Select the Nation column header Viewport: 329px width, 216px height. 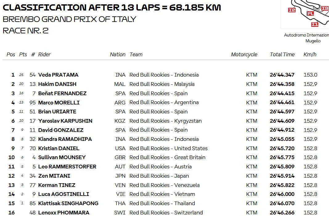pyautogui.click(x=117, y=54)
